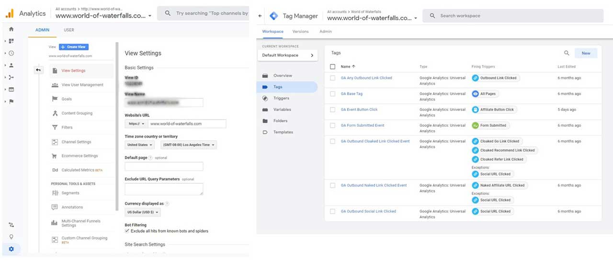
Task: Sort tags by the Name column
Action: pyautogui.click(x=348, y=66)
